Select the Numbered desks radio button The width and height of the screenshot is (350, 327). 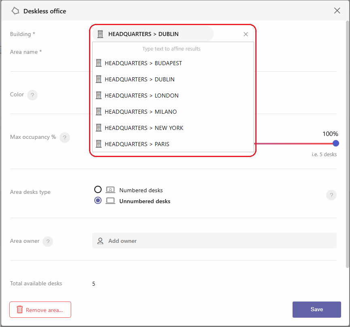[98, 189]
